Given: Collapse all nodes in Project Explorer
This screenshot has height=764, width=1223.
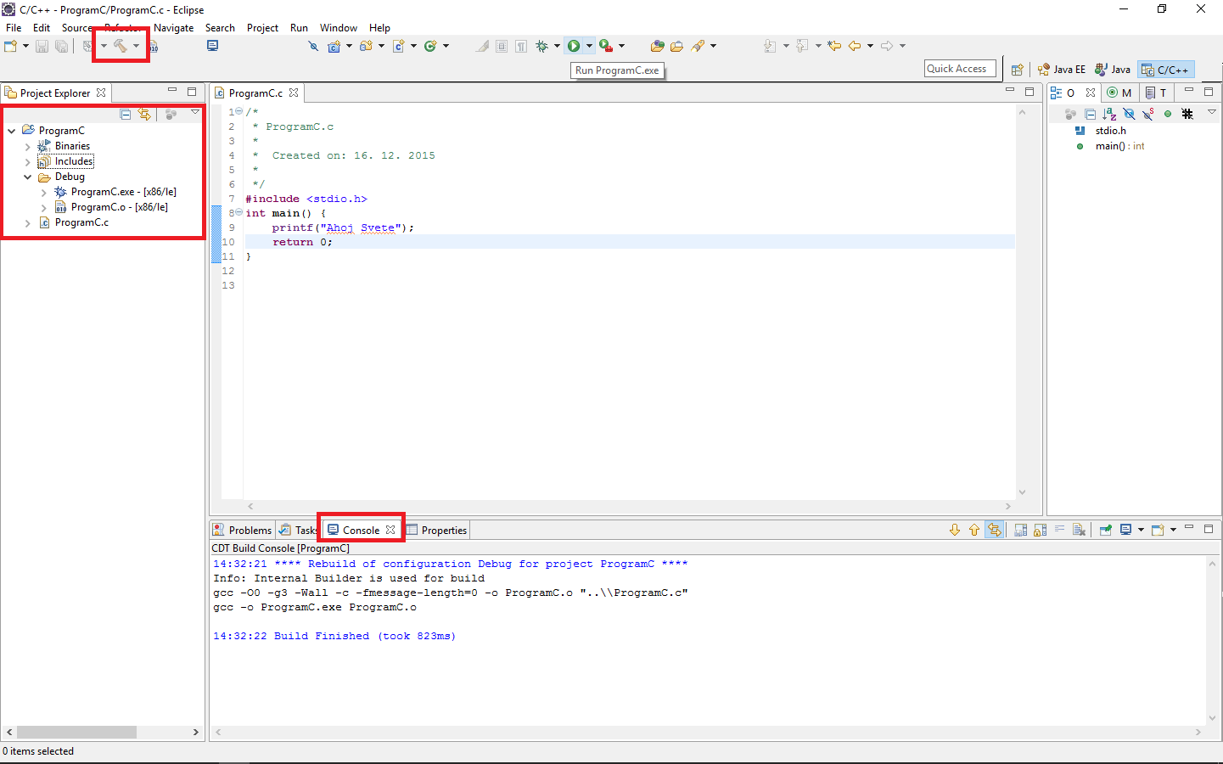Looking at the screenshot, I should (126, 114).
